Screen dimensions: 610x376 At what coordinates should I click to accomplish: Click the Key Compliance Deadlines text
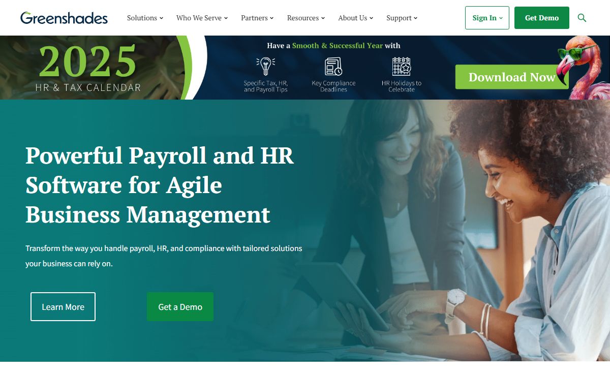(333, 86)
